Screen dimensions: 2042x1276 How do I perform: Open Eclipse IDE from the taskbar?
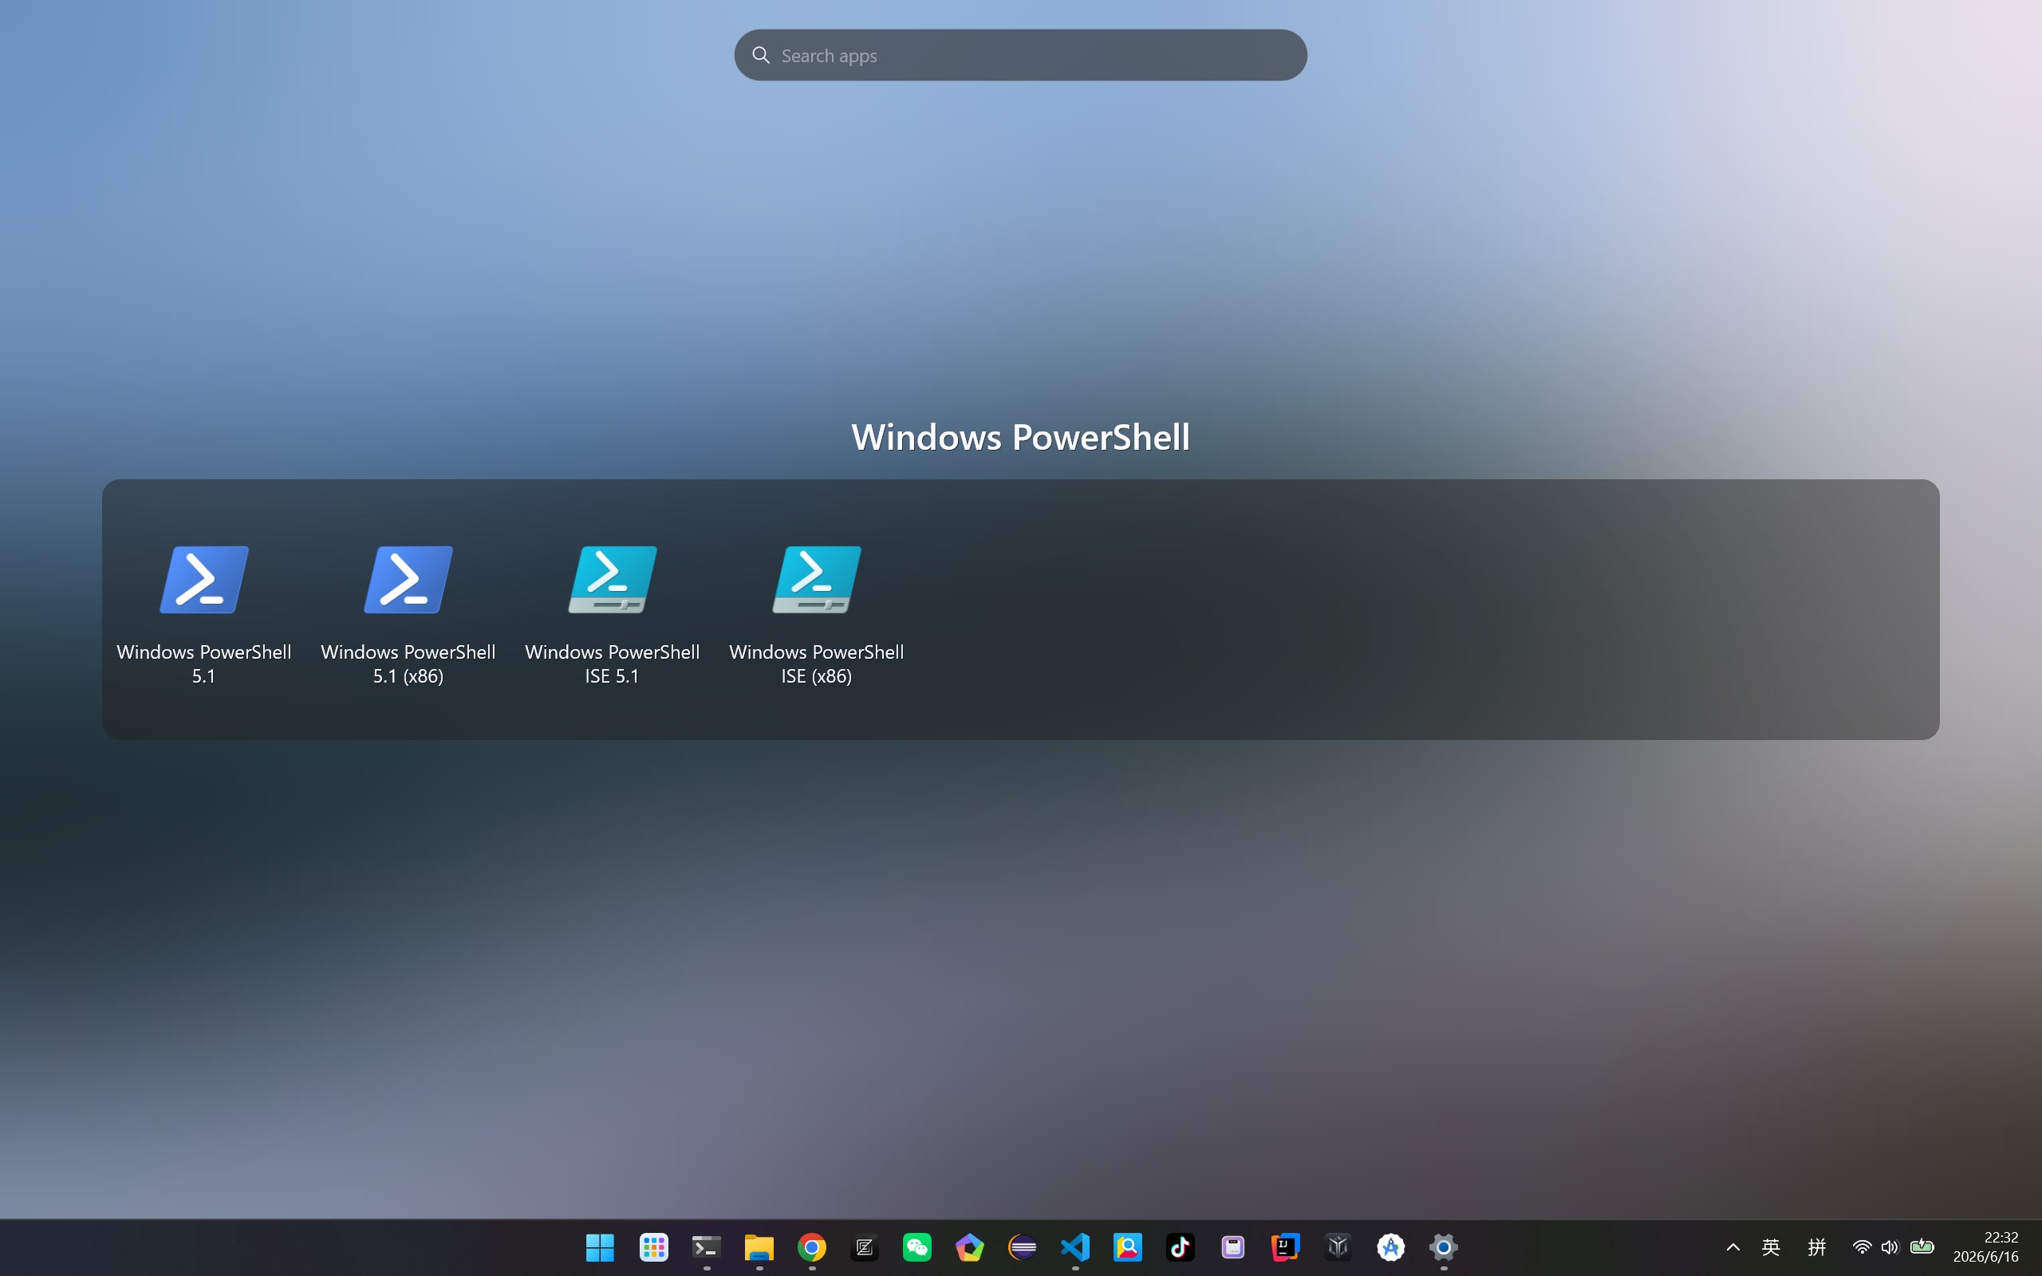click(x=1023, y=1247)
